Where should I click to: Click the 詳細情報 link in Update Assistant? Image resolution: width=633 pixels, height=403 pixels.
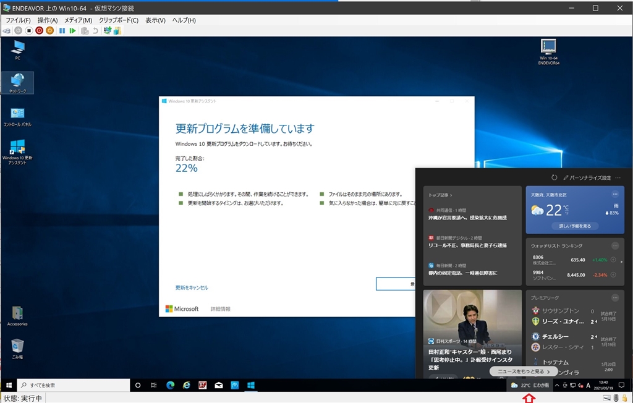pos(221,309)
